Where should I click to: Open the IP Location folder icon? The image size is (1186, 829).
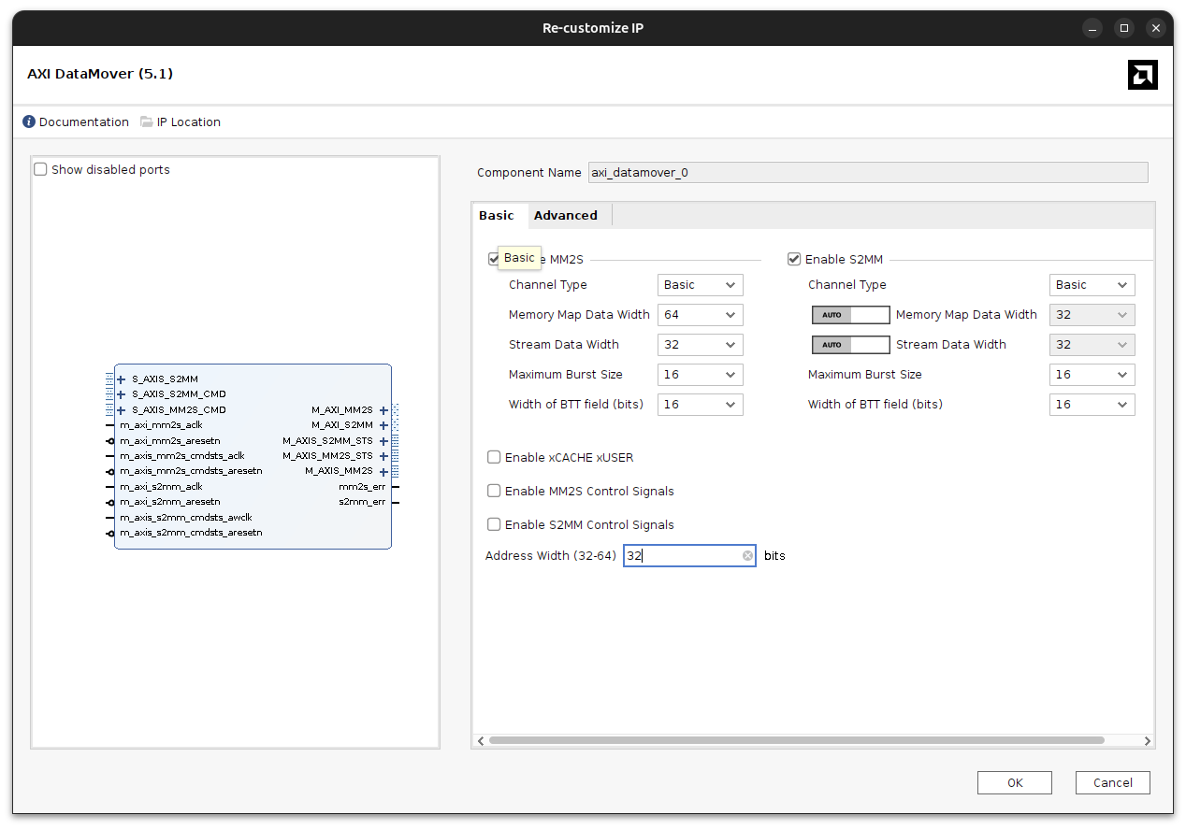click(x=146, y=121)
